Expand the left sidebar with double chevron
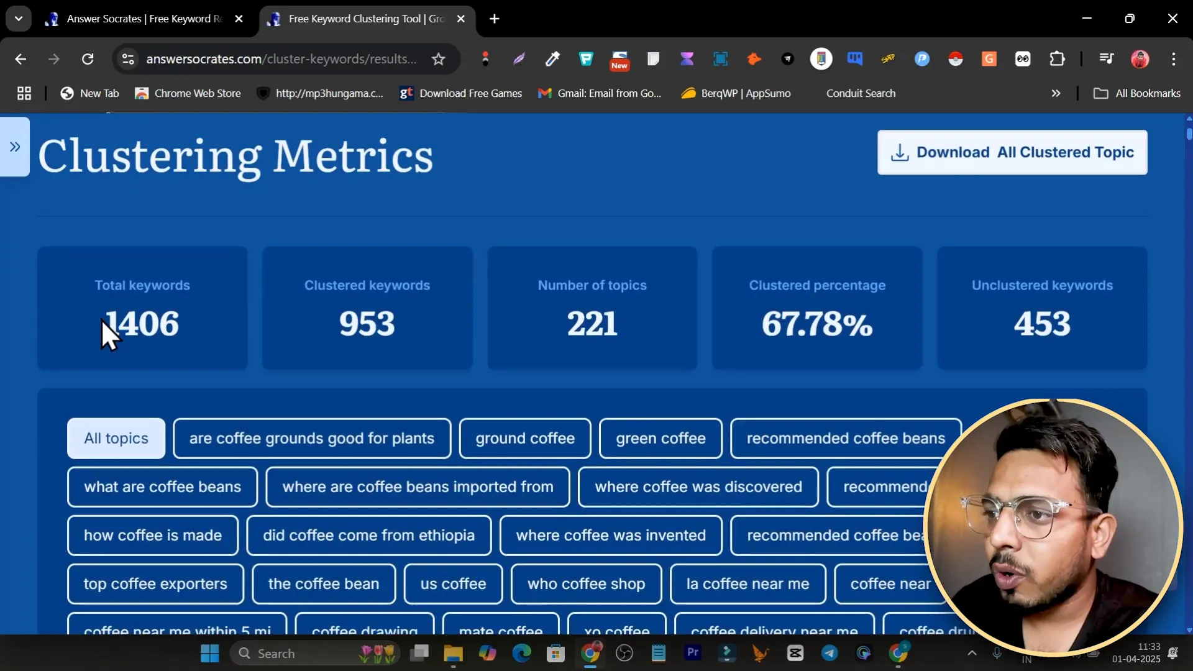Viewport: 1193px width, 671px height. (x=15, y=147)
